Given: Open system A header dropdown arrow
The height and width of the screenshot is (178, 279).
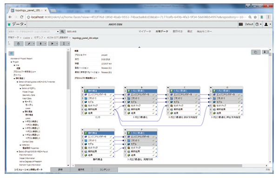Looking at the screenshot, I should coord(82,87).
